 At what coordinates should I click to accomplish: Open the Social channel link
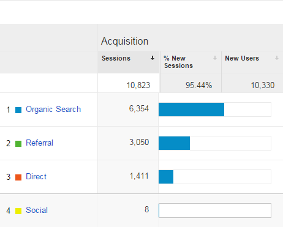tap(37, 210)
